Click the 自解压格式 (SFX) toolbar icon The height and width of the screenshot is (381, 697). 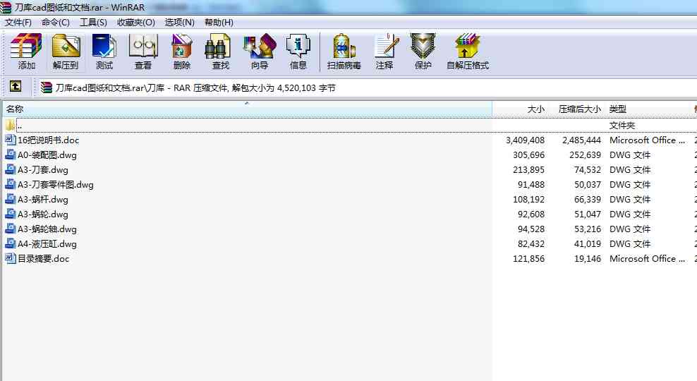click(x=467, y=52)
